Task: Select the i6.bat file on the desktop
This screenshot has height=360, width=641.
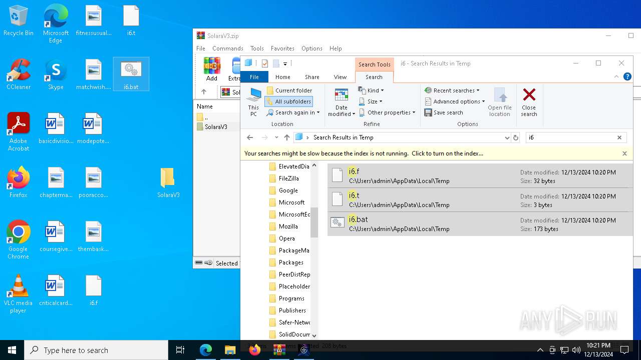Action: pyautogui.click(x=131, y=75)
